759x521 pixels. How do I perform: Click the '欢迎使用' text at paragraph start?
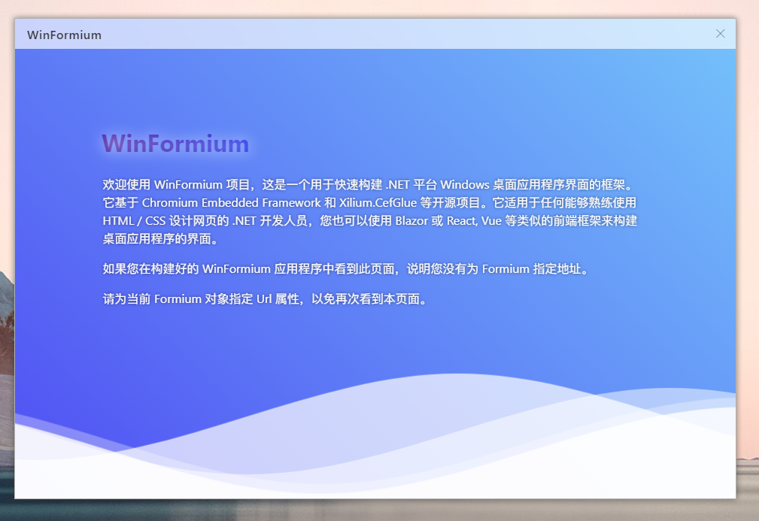126,185
